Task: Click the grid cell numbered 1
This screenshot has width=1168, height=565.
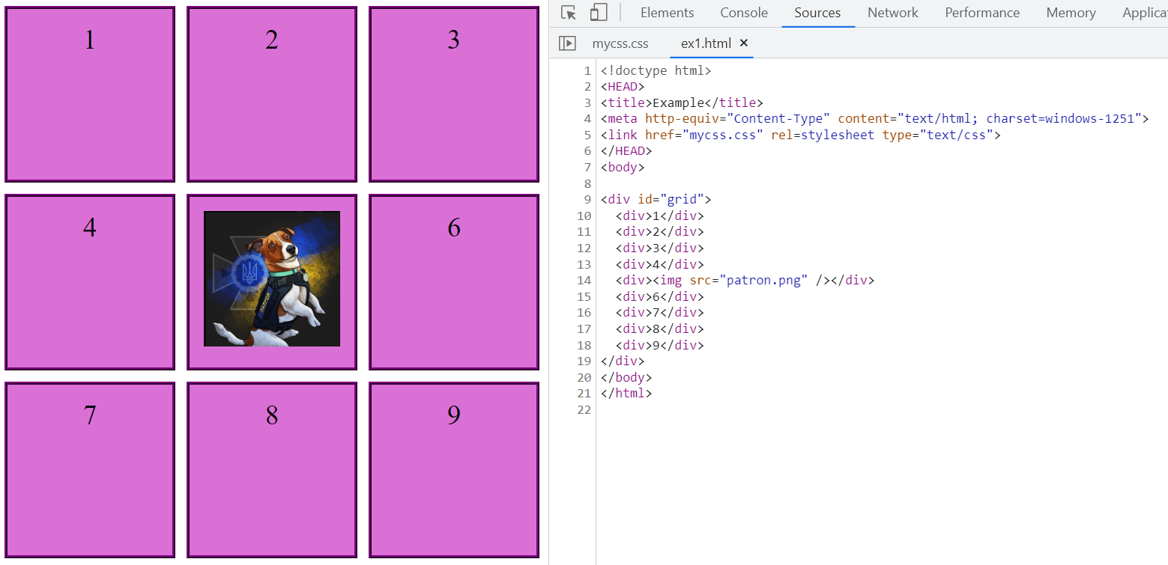Action: [90, 94]
